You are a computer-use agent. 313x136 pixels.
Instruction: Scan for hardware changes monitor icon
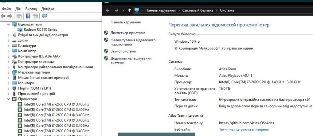pos(44,16)
